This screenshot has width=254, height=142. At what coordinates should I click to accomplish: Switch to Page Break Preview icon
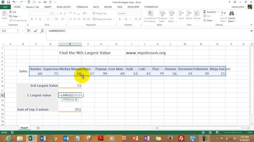(217, 133)
